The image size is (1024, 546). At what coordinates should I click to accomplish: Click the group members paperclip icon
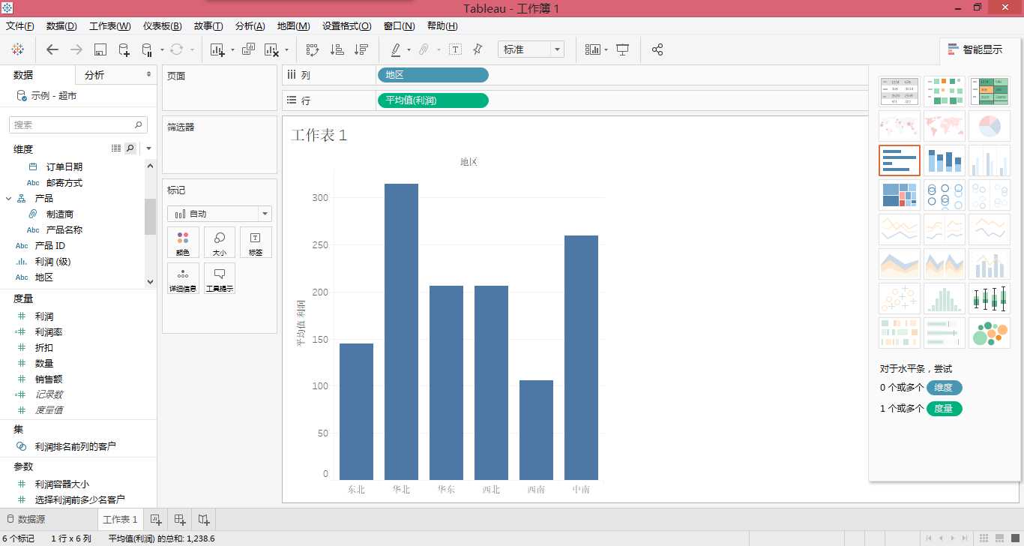tap(424, 49)
